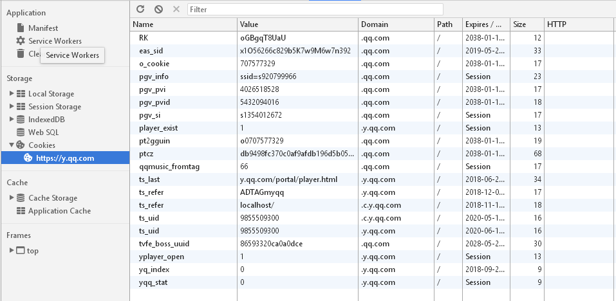The width and height of the screenshot is (616, 301).
Task: Sort by the Expires column header
Action: point(487,24)
